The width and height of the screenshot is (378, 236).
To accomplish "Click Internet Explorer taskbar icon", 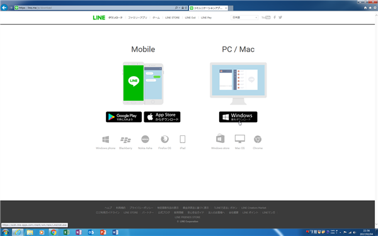I will point(18,232).
